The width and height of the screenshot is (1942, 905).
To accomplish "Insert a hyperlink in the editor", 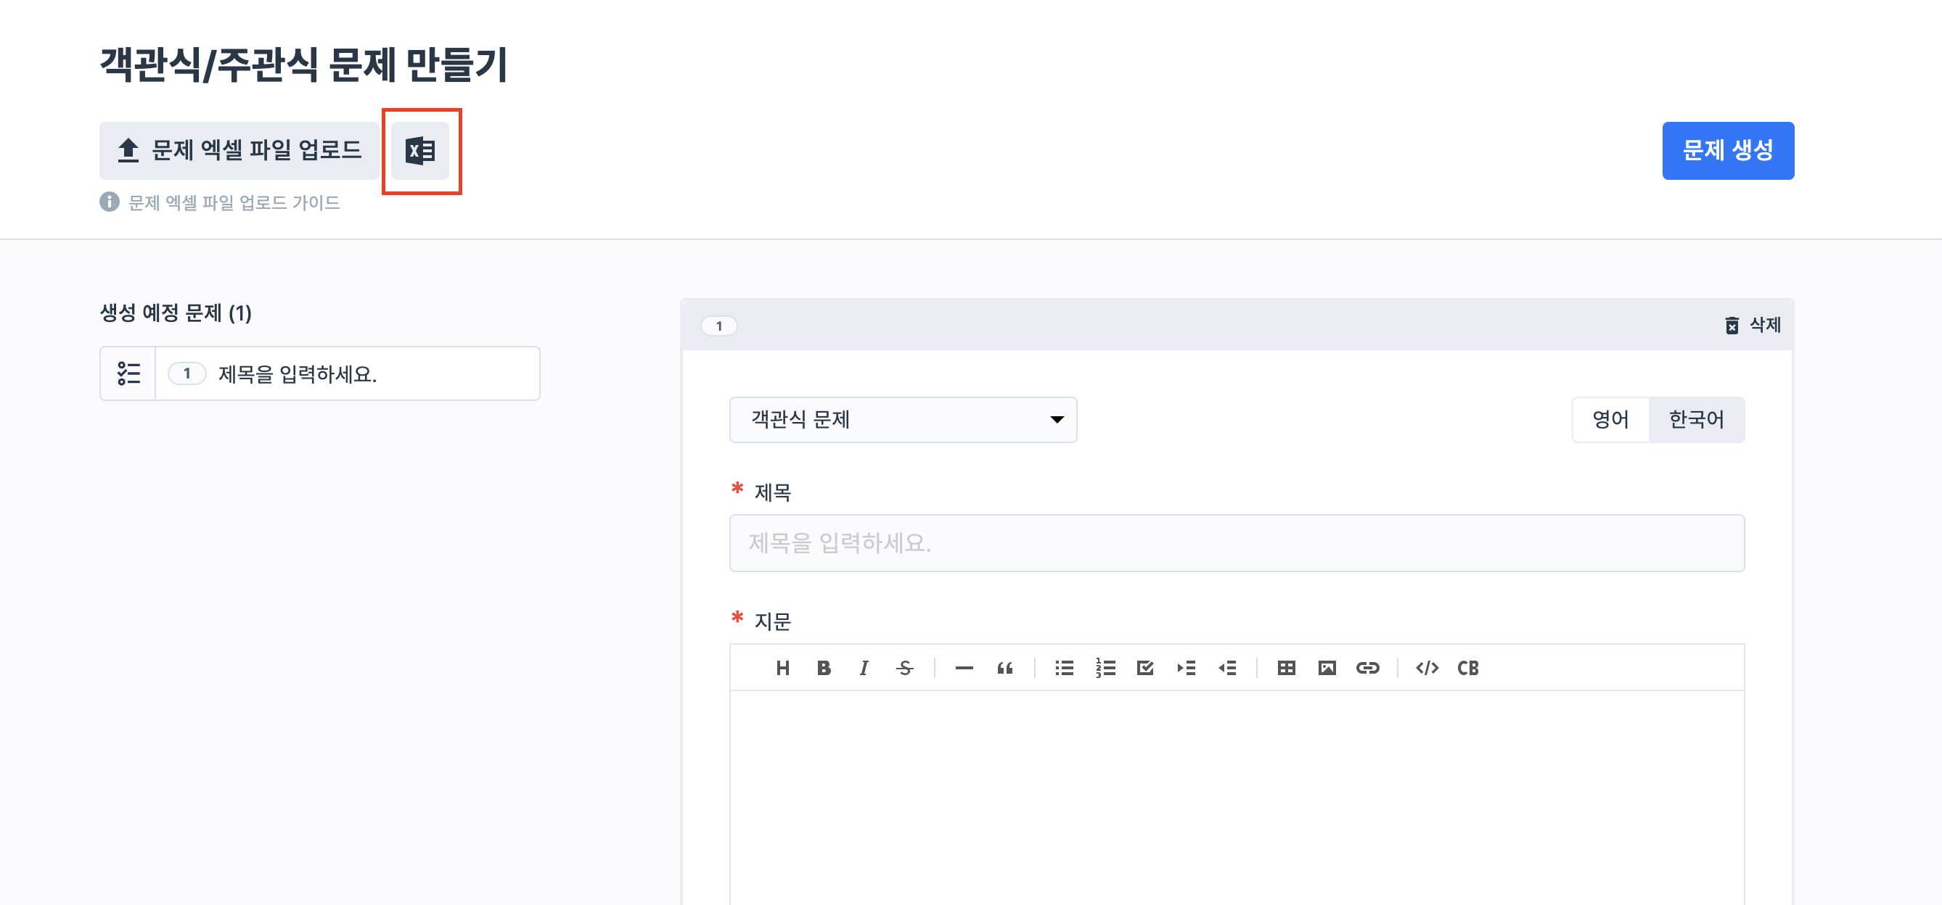I will tap(1367, 668).
